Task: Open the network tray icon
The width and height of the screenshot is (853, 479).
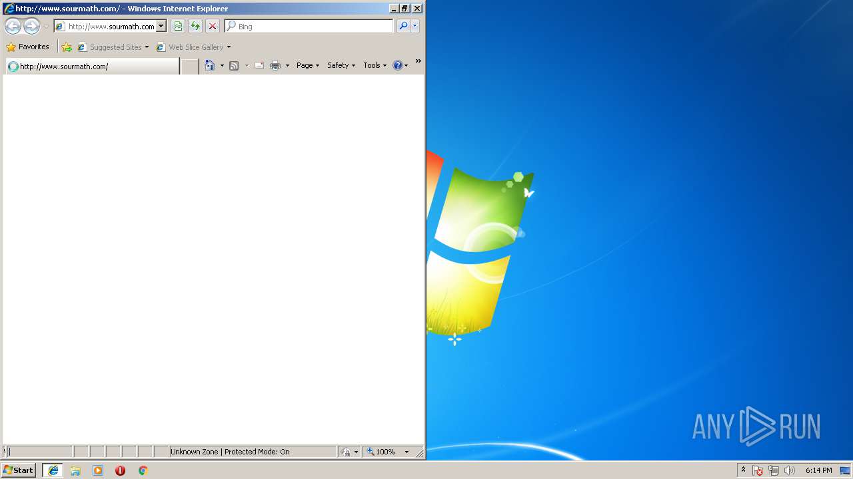Action: (x=774, y=470)
